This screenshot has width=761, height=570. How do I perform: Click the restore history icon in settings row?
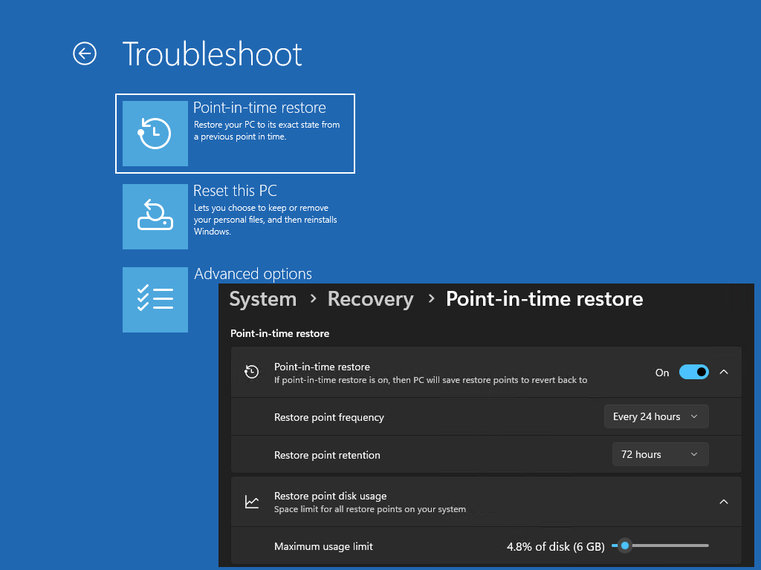pyautogui.click(x=251, y=373)
